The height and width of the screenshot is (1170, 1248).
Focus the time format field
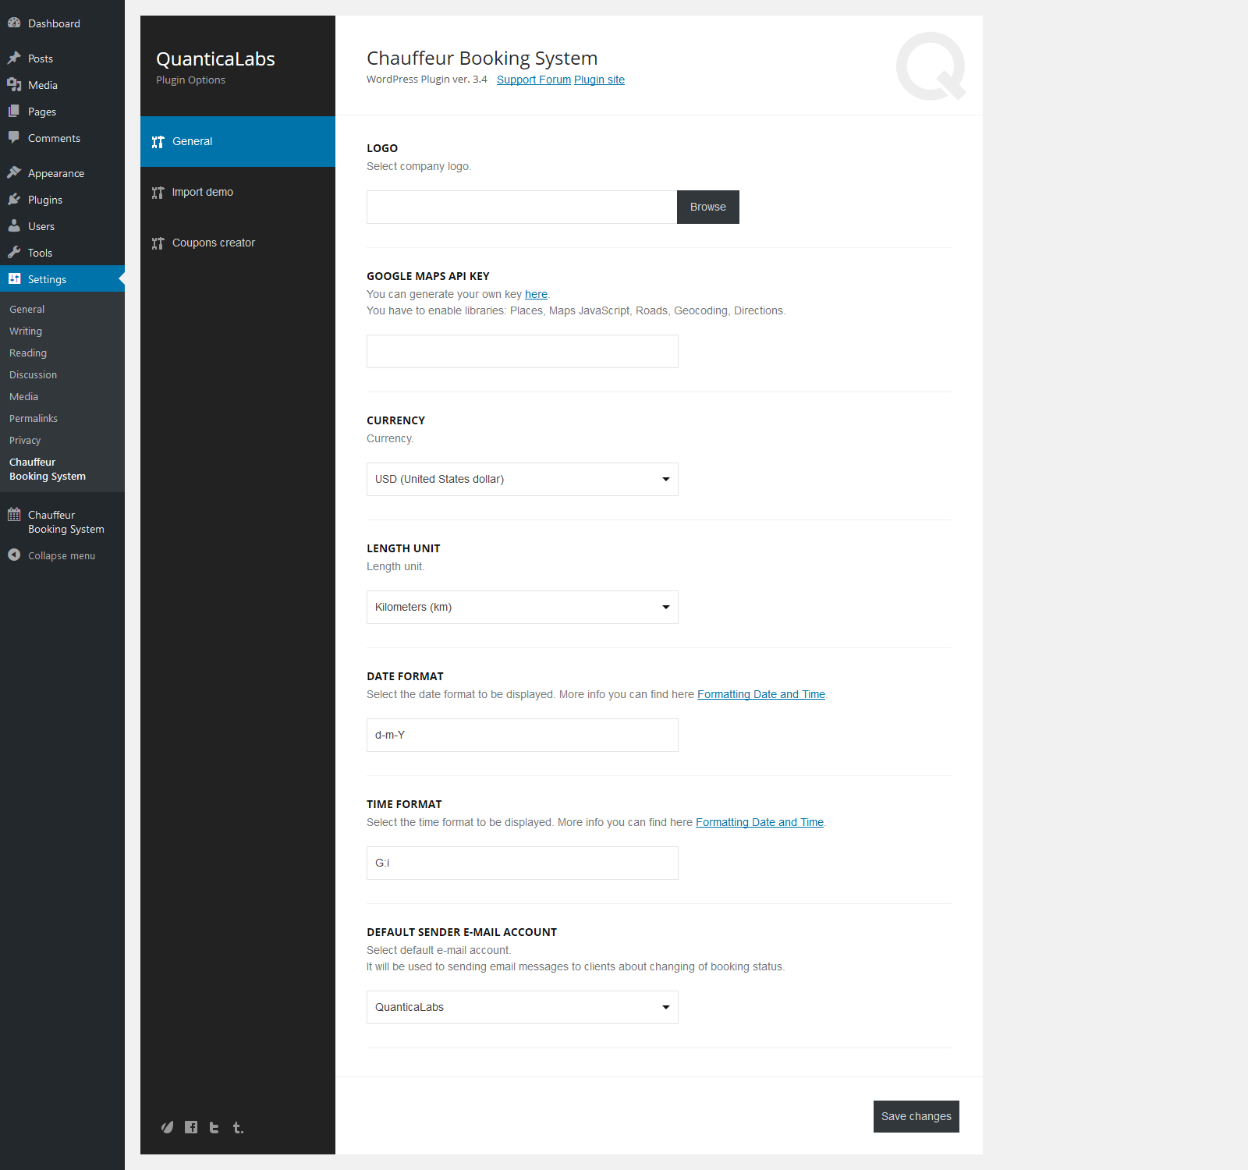[523, 863]
